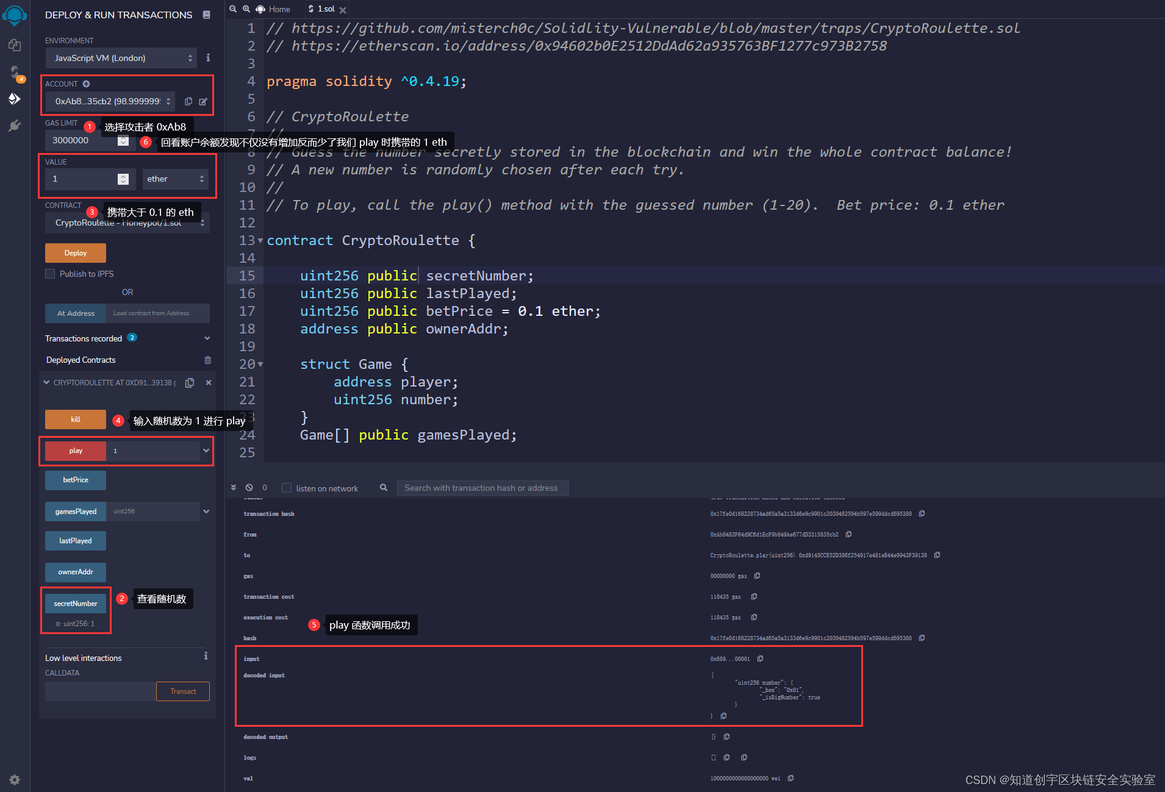Collapse the CRYPTOROULETTE deployed contract
The width and height of the screenshot is (1165, 792).
[x=46, y=382]
